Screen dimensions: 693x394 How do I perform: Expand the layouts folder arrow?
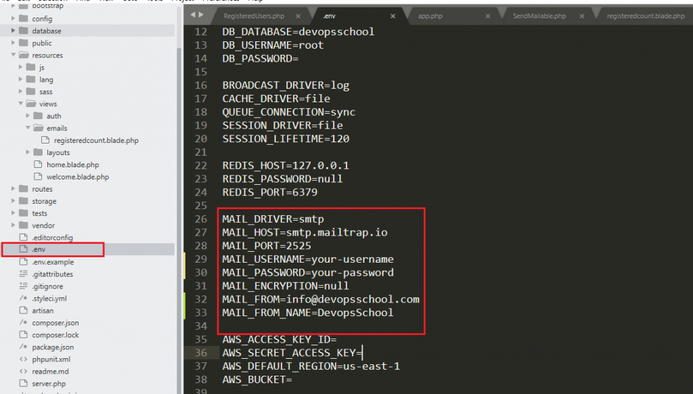28,152
